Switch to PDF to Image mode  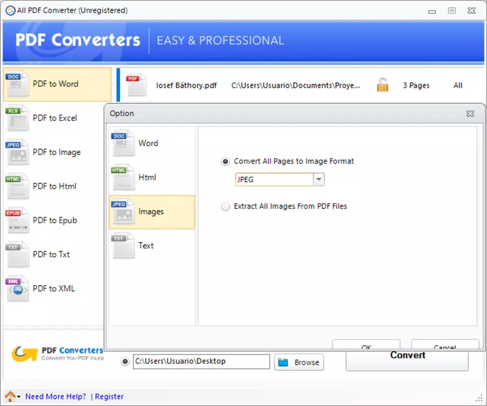[x=54, y=152]
